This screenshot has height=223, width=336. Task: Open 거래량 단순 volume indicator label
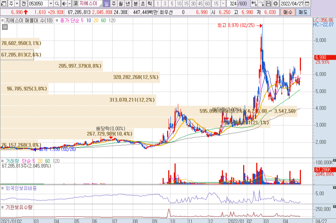coord(20,161)
